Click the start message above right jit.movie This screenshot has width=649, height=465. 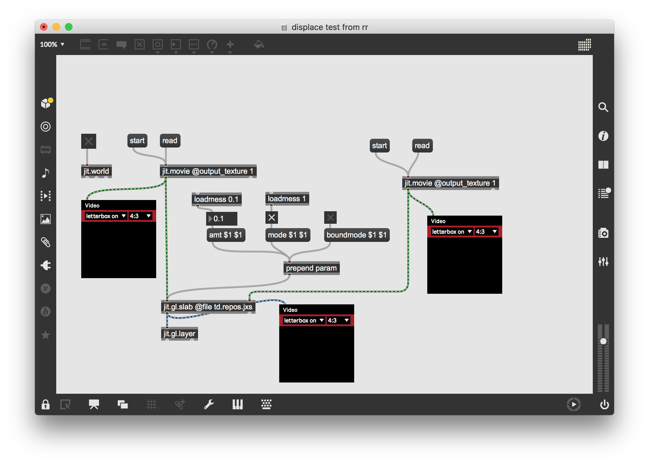point(379,146)
